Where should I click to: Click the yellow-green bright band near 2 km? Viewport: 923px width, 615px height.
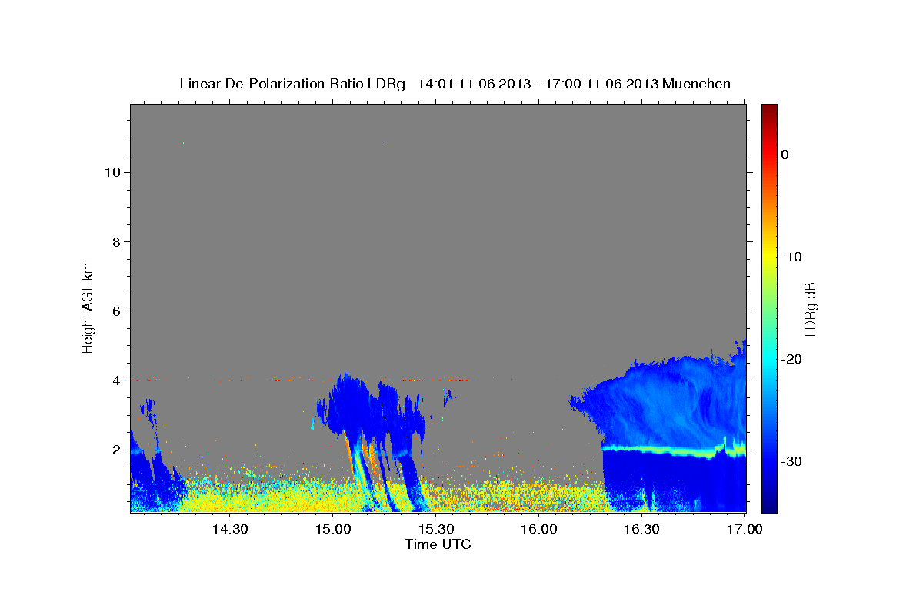(673, 449)
